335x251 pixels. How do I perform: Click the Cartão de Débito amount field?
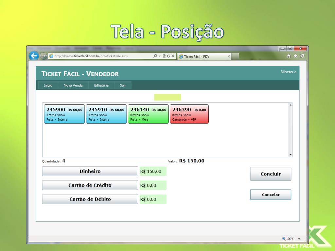click(x=153, y=199)
